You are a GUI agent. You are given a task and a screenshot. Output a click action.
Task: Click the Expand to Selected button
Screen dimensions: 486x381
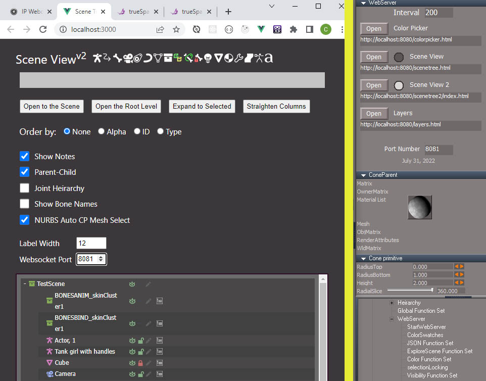click(202, 106)
